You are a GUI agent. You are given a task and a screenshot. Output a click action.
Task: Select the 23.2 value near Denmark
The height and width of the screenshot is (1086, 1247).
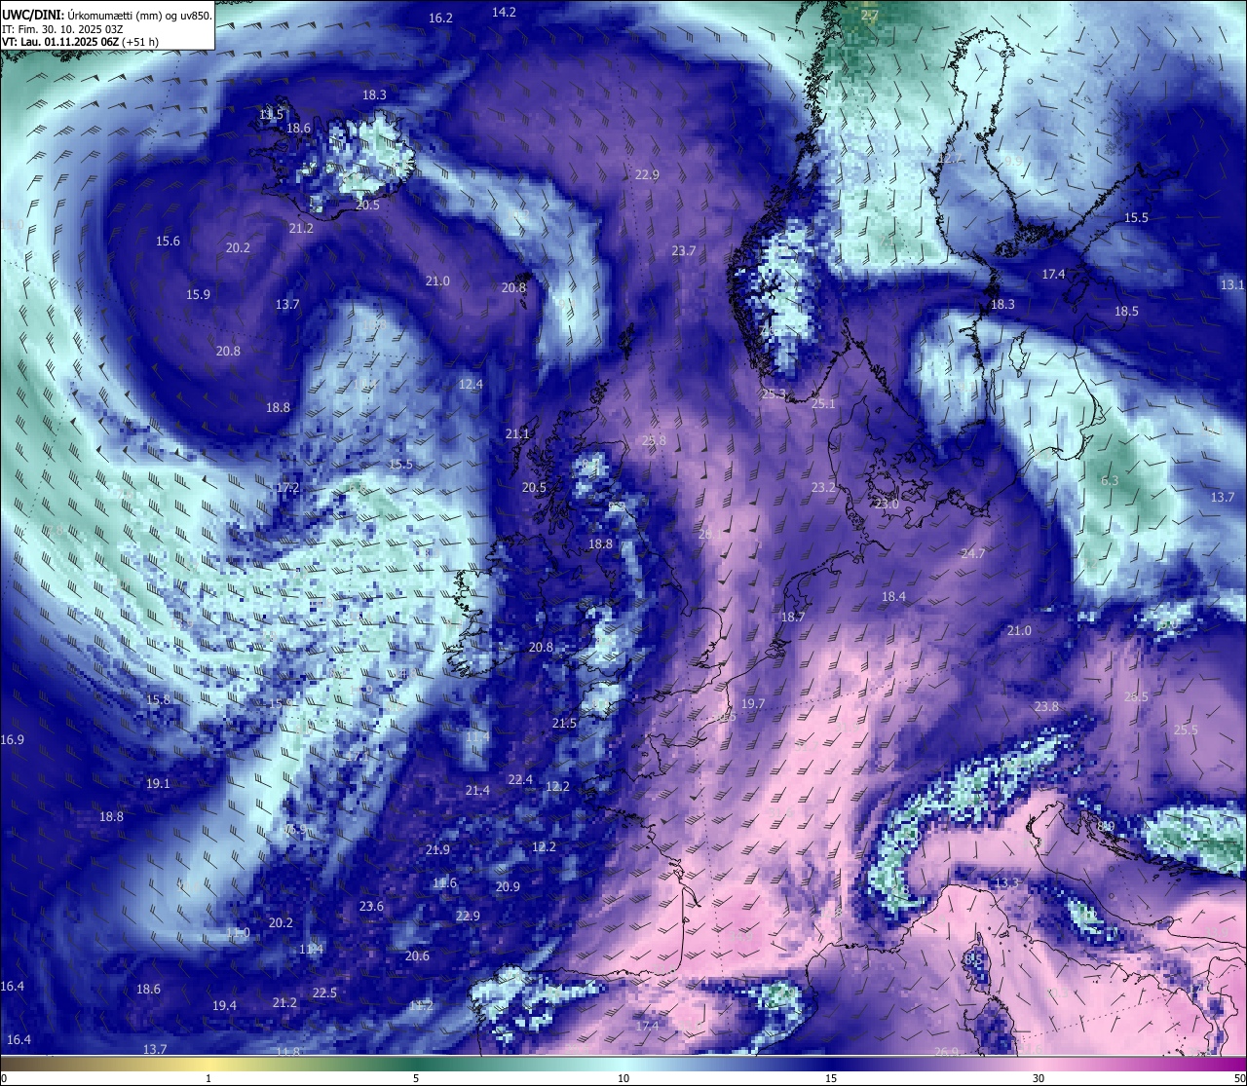click(x=823, y=487)
